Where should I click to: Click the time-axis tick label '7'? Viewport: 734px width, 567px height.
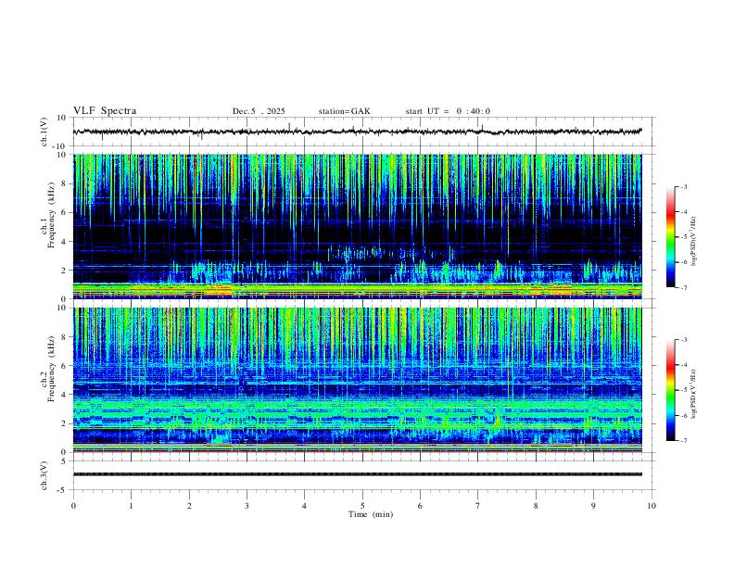point(478,506)
